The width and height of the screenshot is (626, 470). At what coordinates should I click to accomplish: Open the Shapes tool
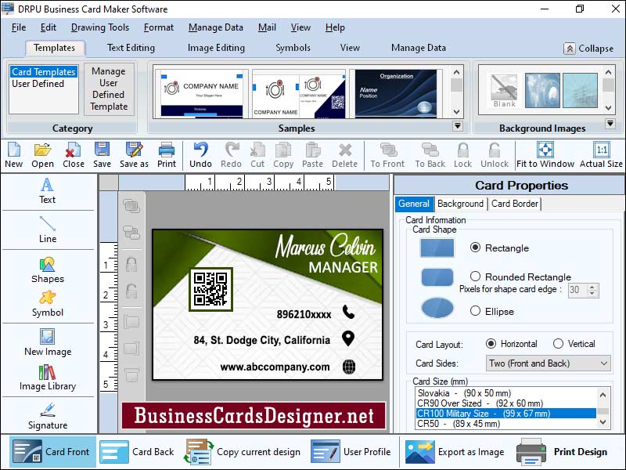47,272
